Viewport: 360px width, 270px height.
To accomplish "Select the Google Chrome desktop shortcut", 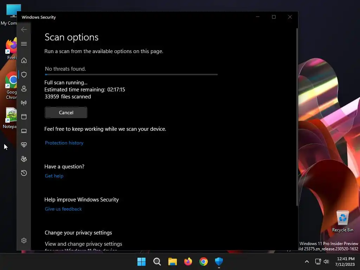I will 11,86.
